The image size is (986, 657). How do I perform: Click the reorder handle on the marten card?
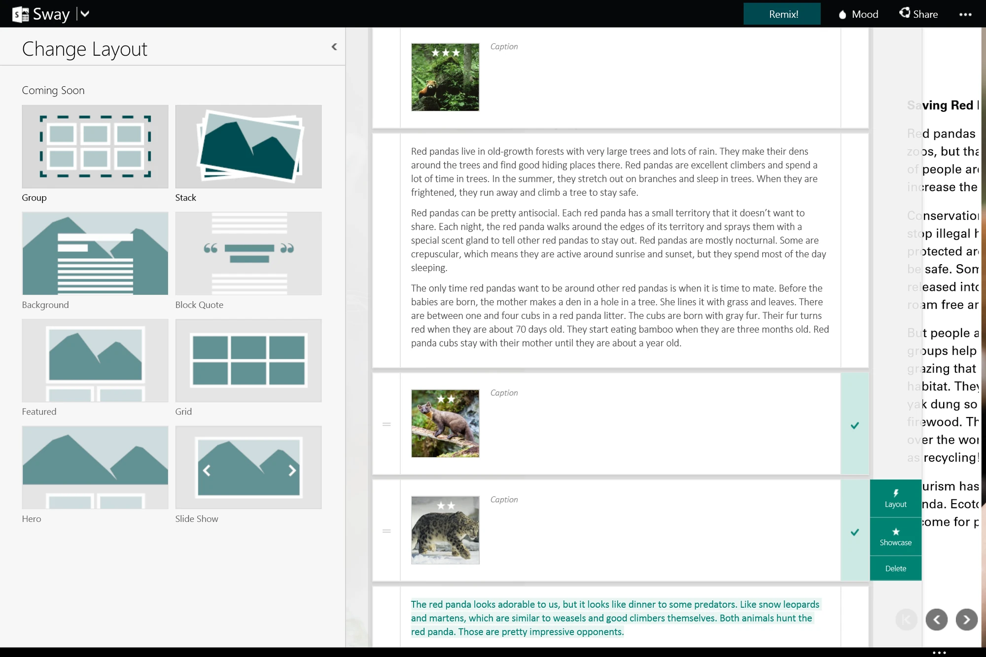387,423
